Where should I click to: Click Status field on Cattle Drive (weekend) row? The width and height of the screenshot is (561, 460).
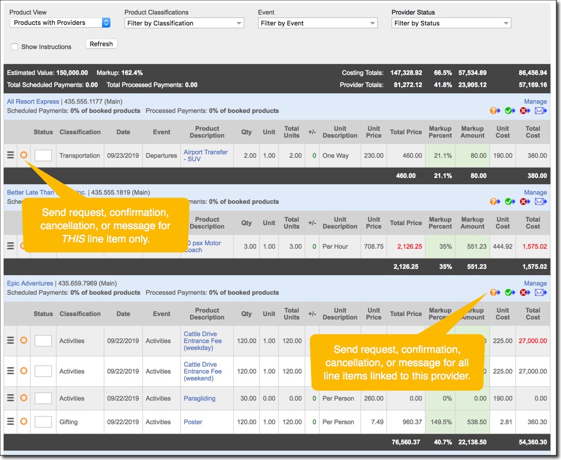point(43,371)
